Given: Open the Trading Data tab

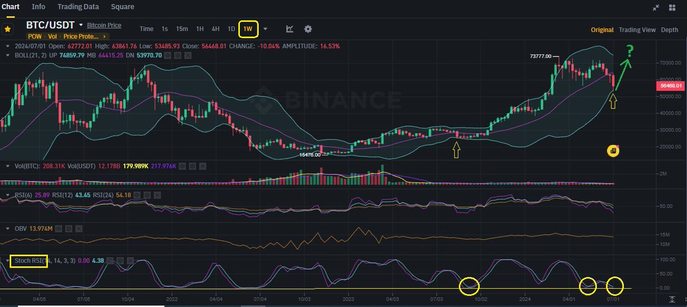Looking at the screenshot, I should [x=78, y=7].
